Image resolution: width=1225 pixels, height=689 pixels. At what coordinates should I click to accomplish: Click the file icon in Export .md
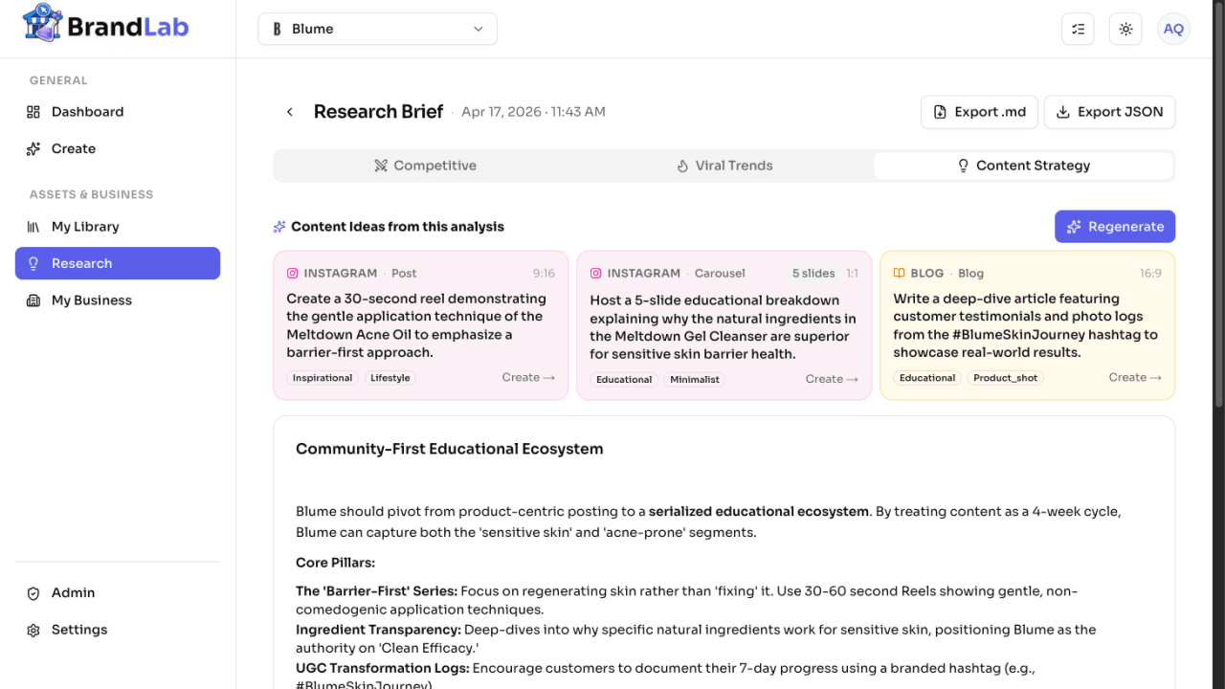click(940, 112)
